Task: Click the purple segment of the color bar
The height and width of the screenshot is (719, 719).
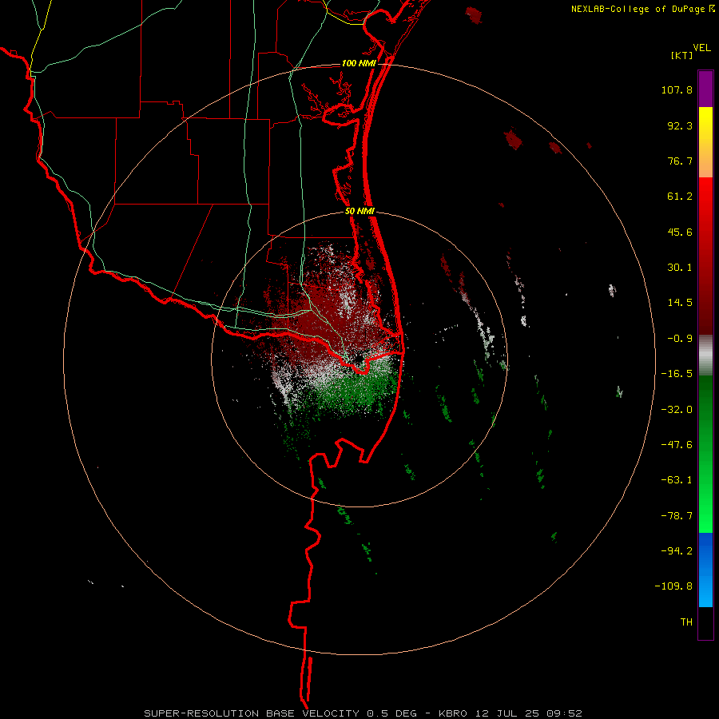Action: [x=705, y=89]
